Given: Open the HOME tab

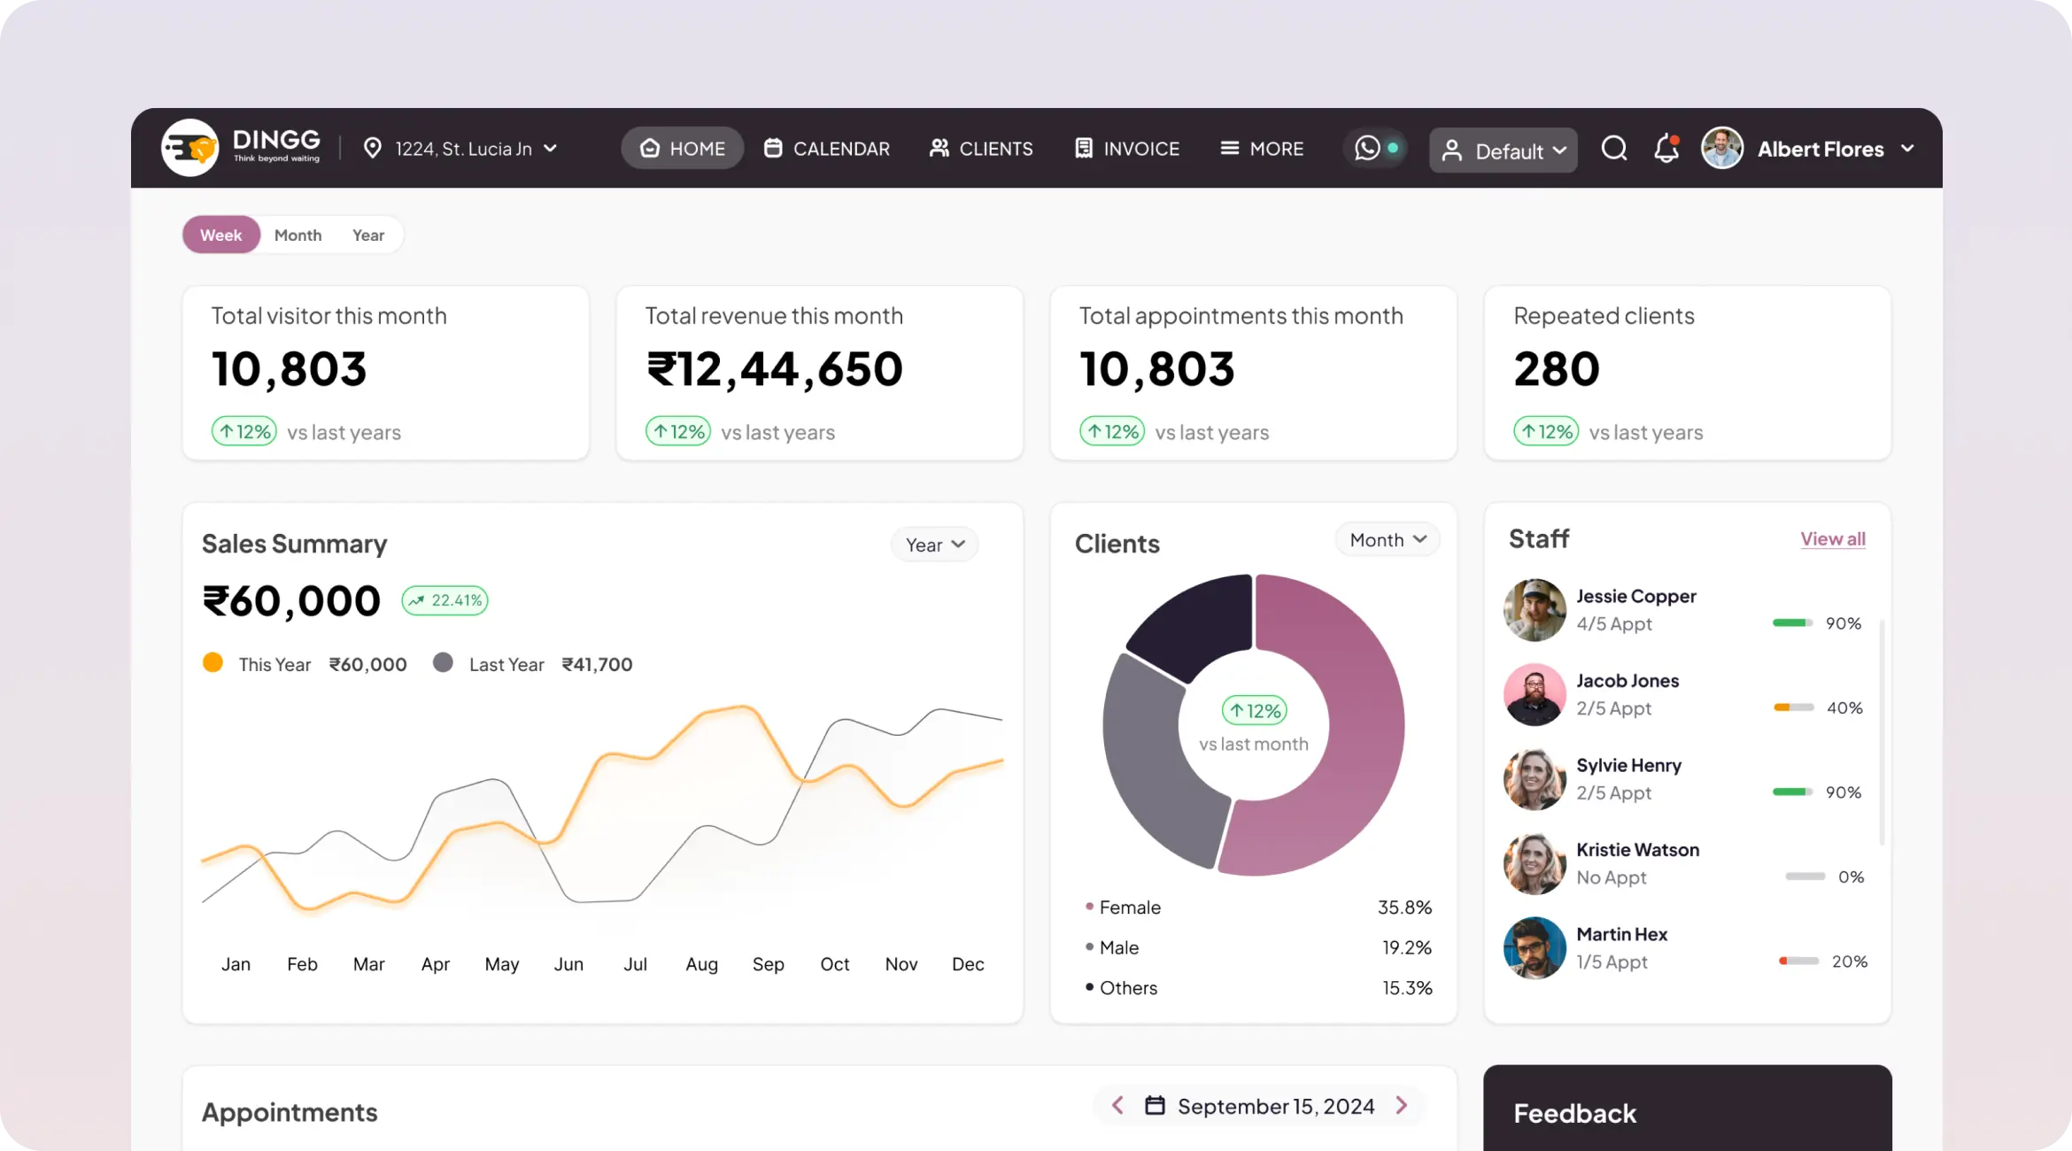Looking at the screenshot, I should (x=682, y=148).
